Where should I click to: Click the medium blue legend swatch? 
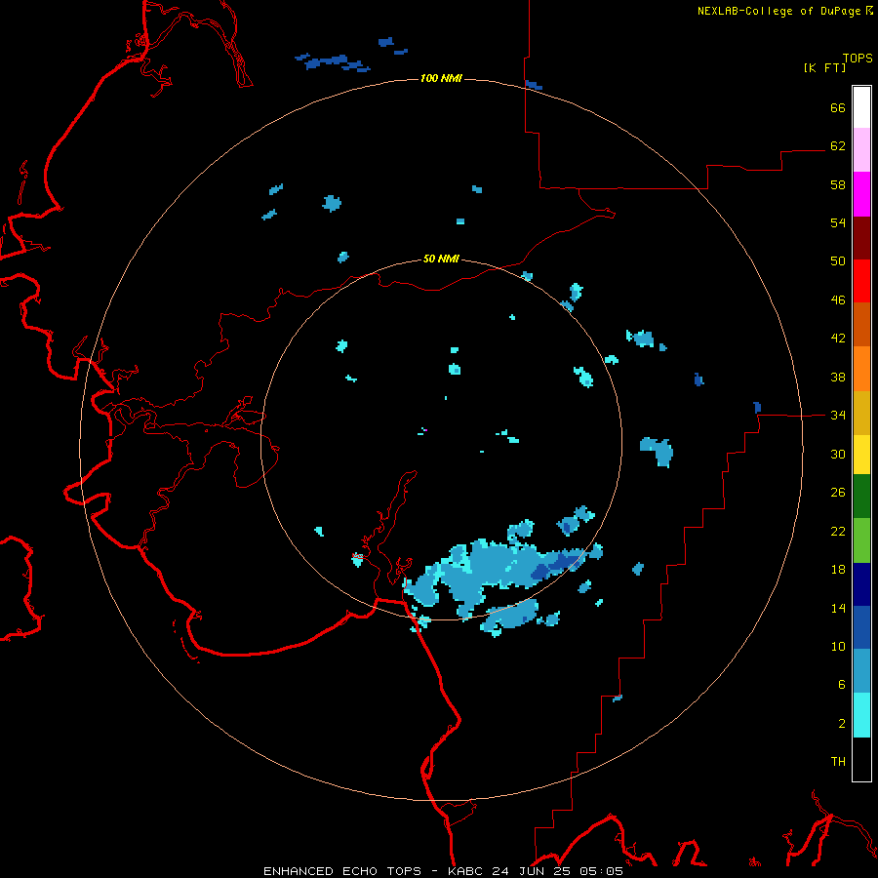[861, 627]
